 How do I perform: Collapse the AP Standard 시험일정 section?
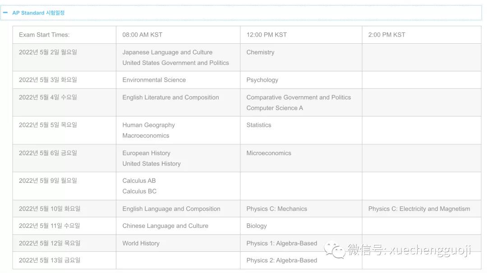[5, 13]
